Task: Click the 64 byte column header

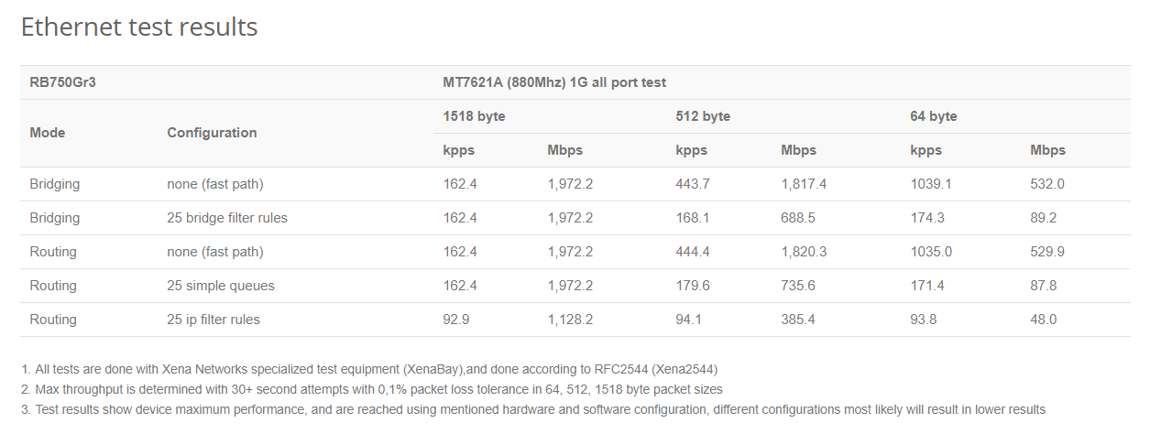Action: 933,116
